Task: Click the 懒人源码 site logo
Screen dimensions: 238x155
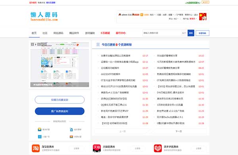Action: 44,16
